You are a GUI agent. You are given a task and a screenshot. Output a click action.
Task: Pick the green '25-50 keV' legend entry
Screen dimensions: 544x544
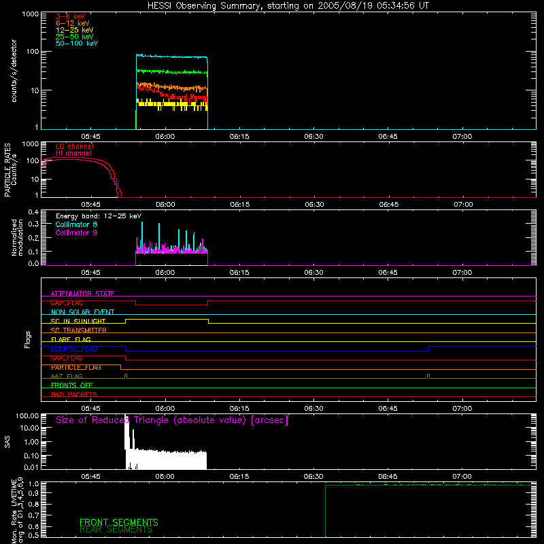pyautogui.click(x=75, y=37)
